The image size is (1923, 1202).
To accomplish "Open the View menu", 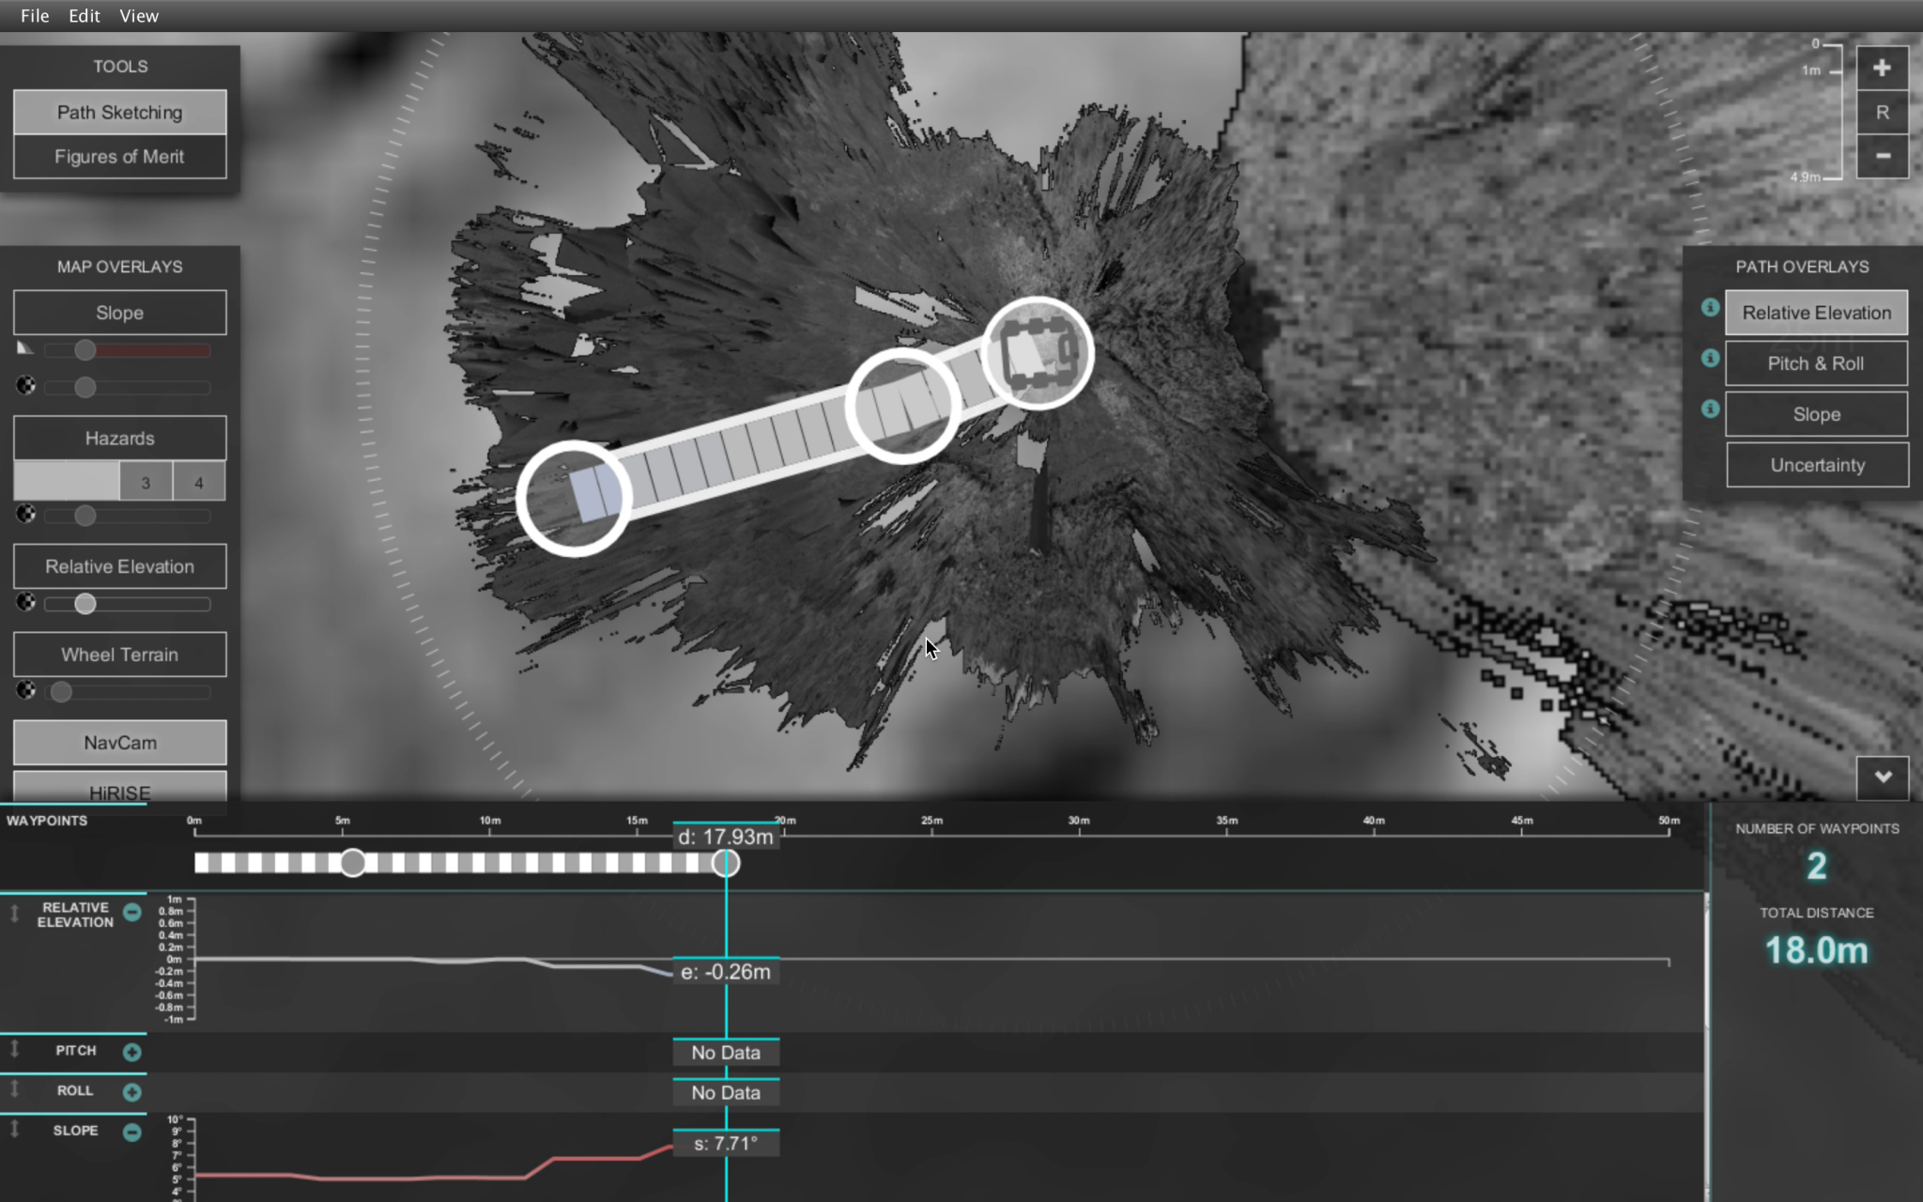I will 139,16.
